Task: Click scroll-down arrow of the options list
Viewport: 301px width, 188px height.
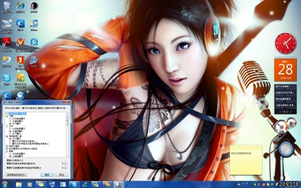Action: [x=67, y=156]
